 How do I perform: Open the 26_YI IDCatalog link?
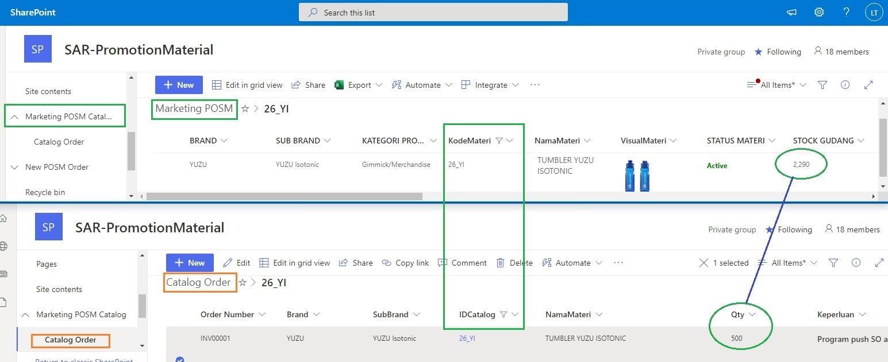coord(466,338)
